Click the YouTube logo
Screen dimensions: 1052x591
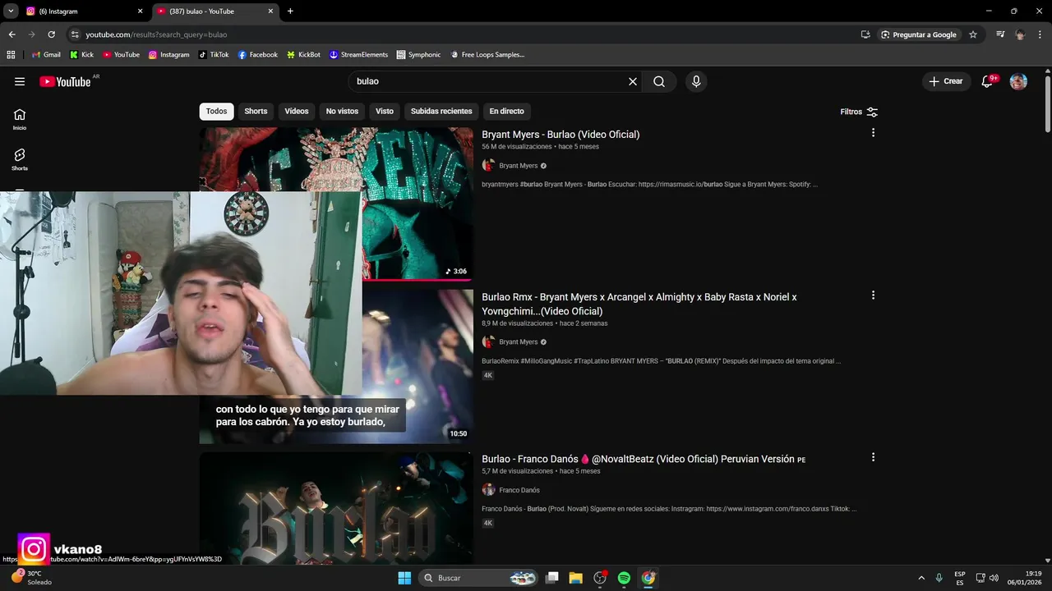click(65, 81)
